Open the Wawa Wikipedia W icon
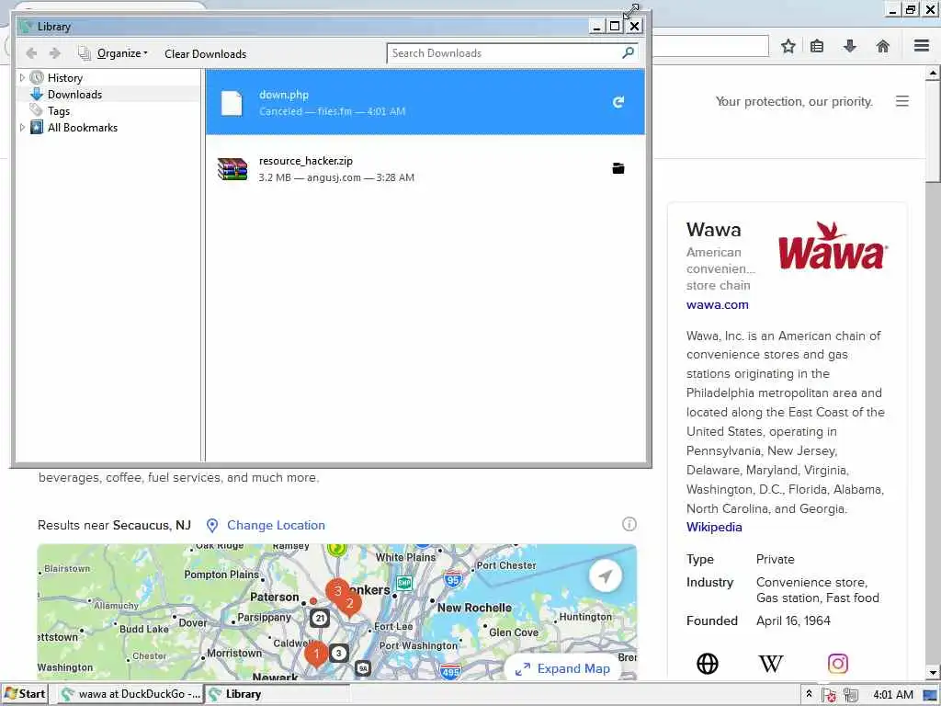The height and width of the screenshot is (706, 941). (x=771, y=664)
